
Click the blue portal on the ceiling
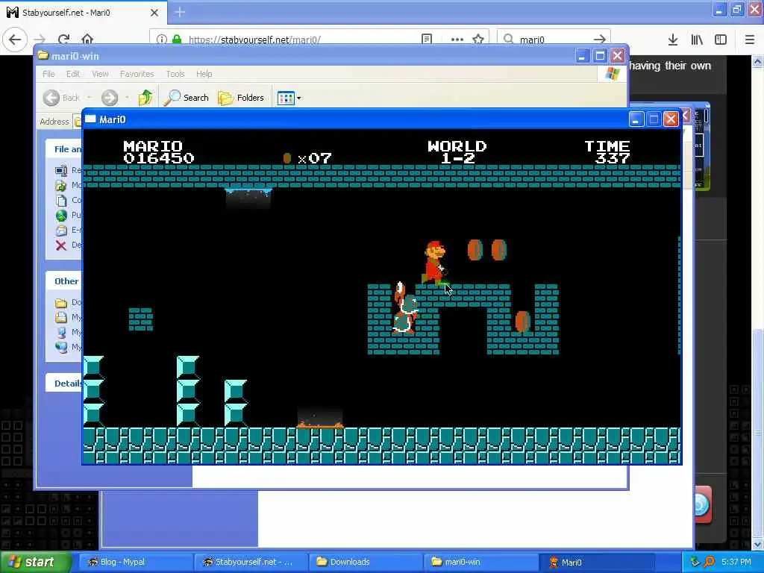[x=248, y=190]
